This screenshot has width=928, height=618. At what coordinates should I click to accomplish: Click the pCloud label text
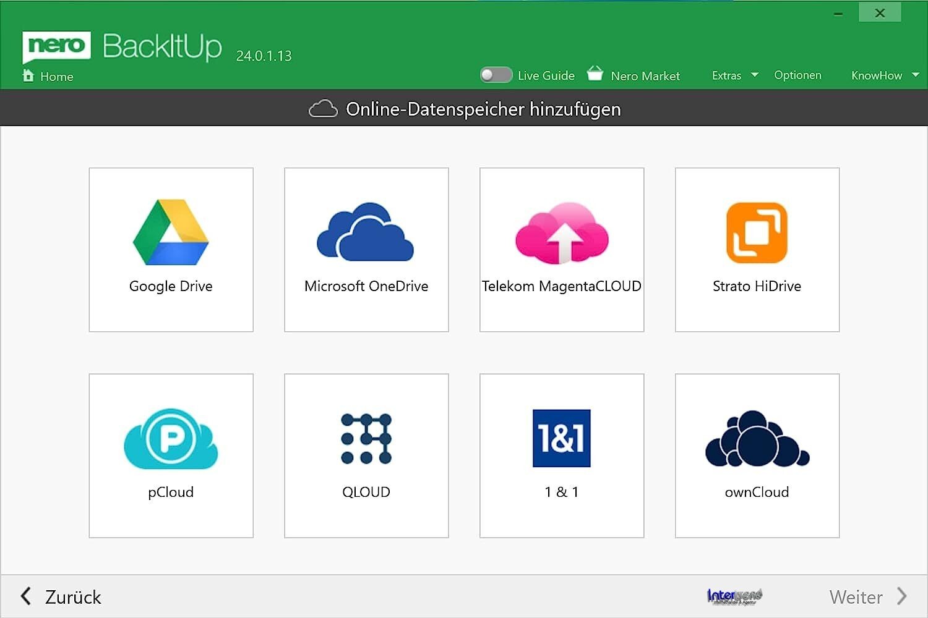pos(171,492)
